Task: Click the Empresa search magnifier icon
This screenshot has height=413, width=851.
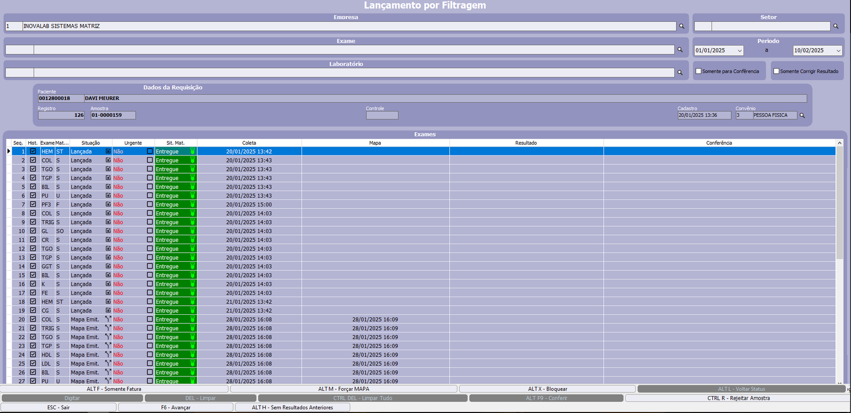Action: (681, 26)
